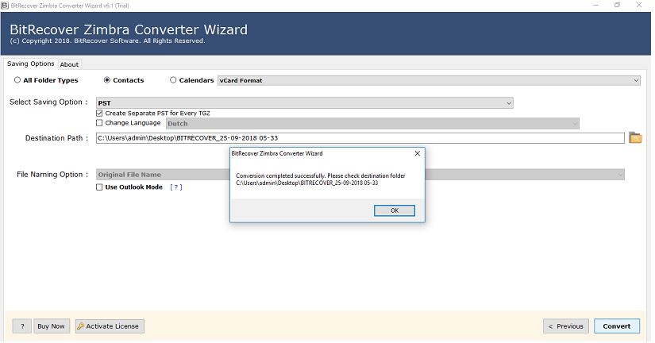Select the All Folder Types radio button

tap(17, 80)
